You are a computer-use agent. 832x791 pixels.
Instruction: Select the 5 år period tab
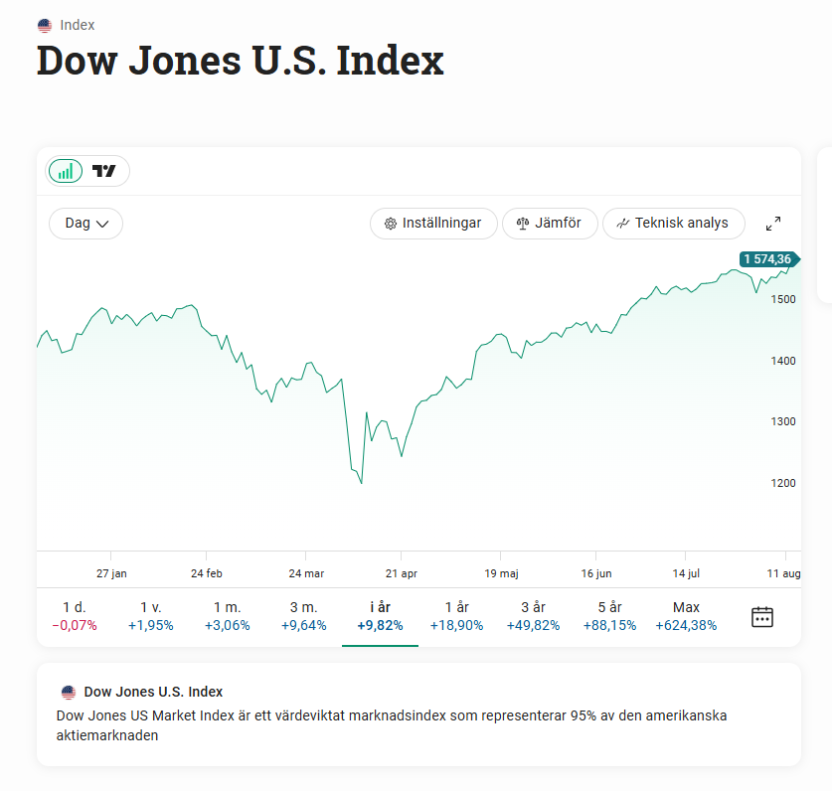(609, 616)
